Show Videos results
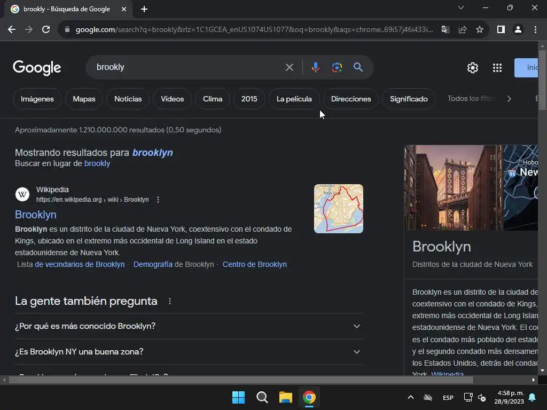Viewport: 547px width, 410px height. tap(173, 99)
